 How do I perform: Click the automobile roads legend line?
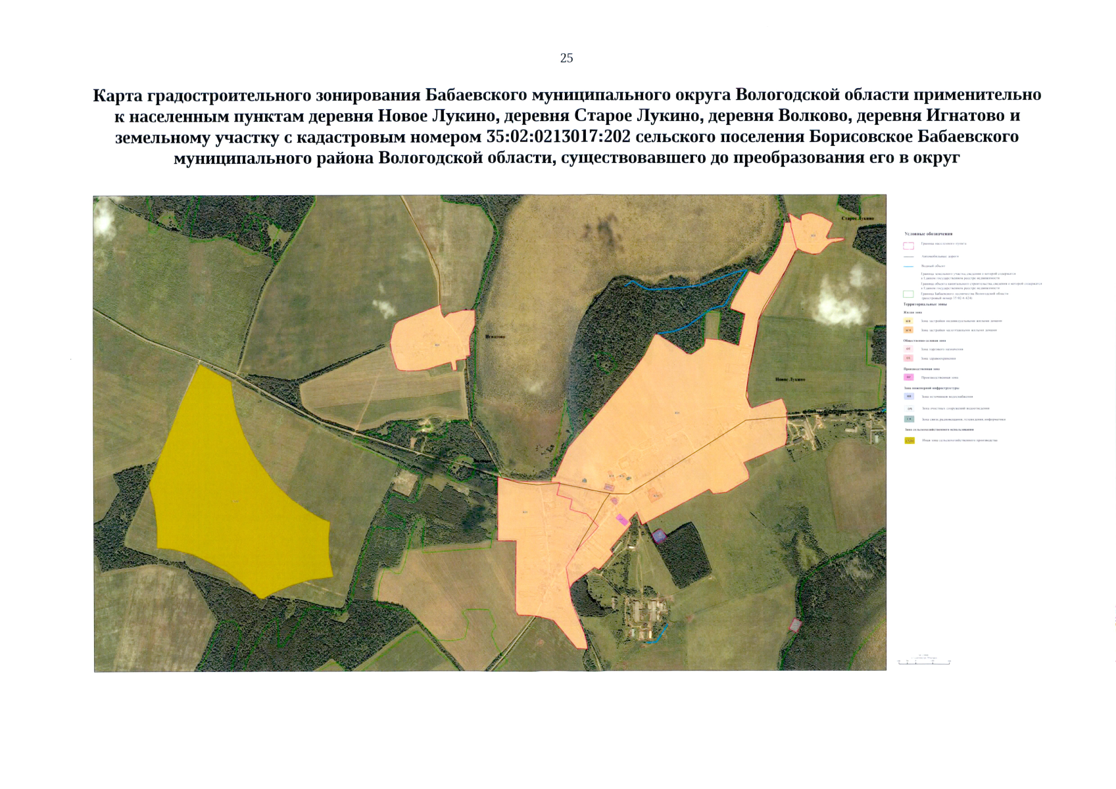coord(908,256)
